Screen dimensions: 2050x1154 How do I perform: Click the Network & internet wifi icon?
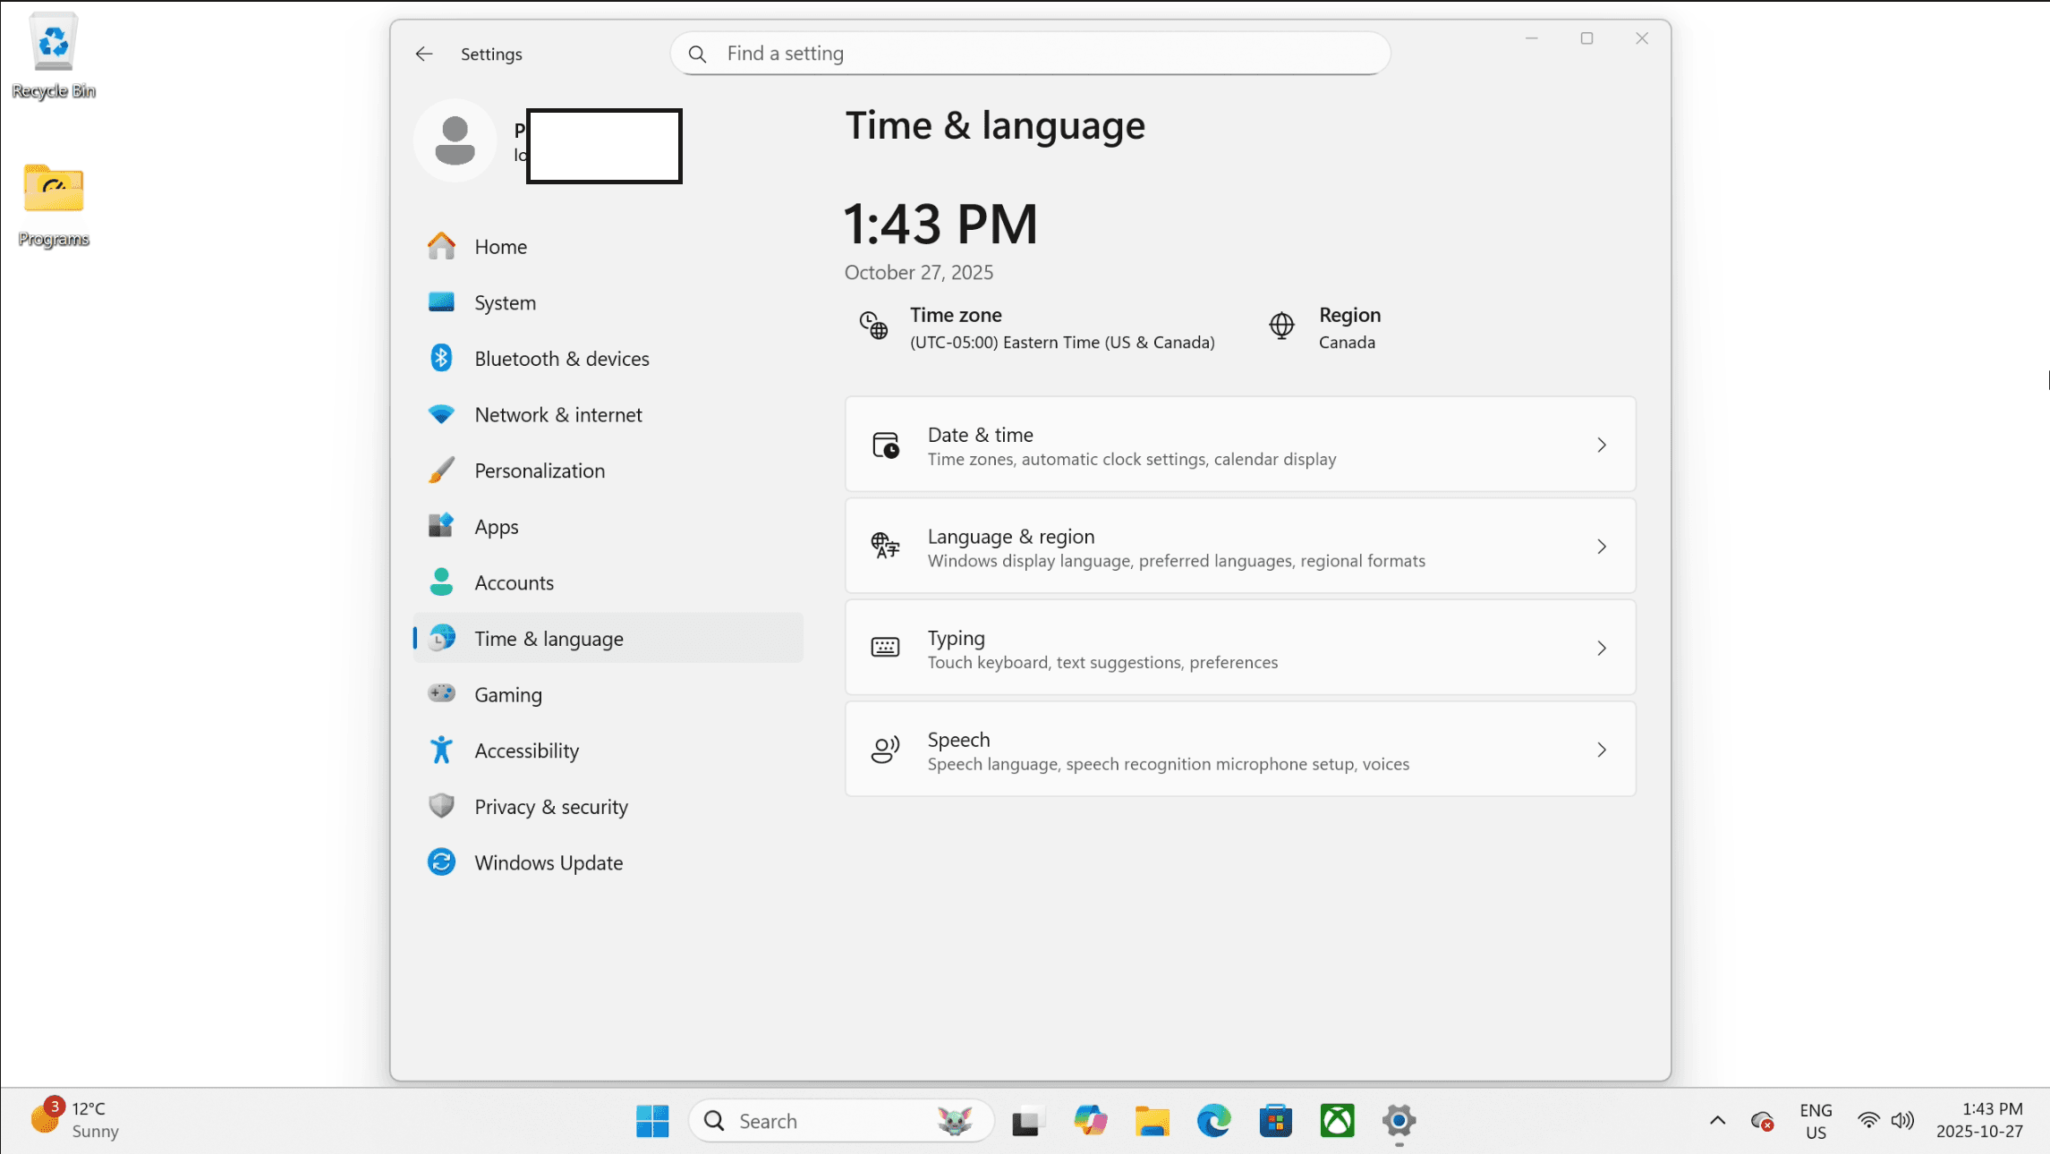click(441, 414)
